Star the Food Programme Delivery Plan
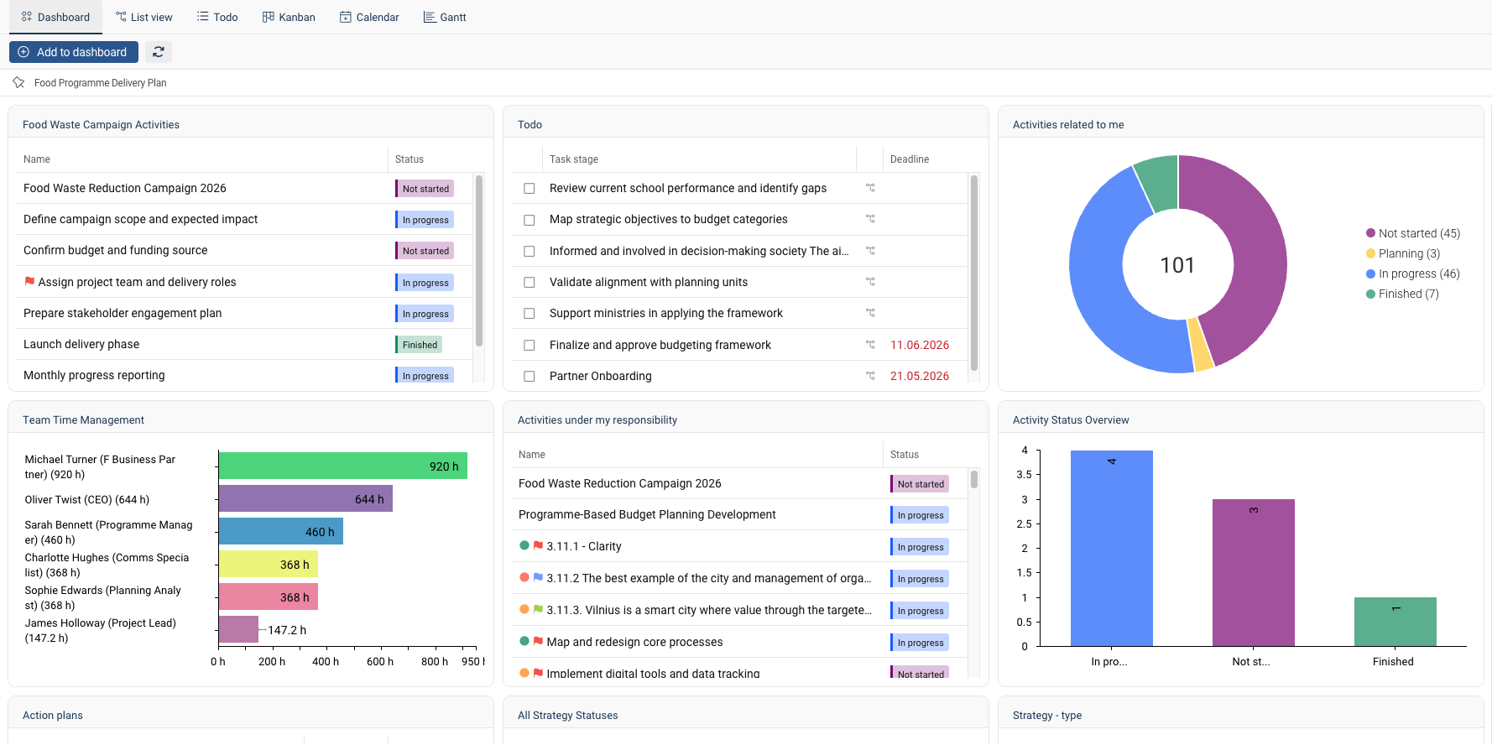 pyautogui.click(x=18, y=82)
